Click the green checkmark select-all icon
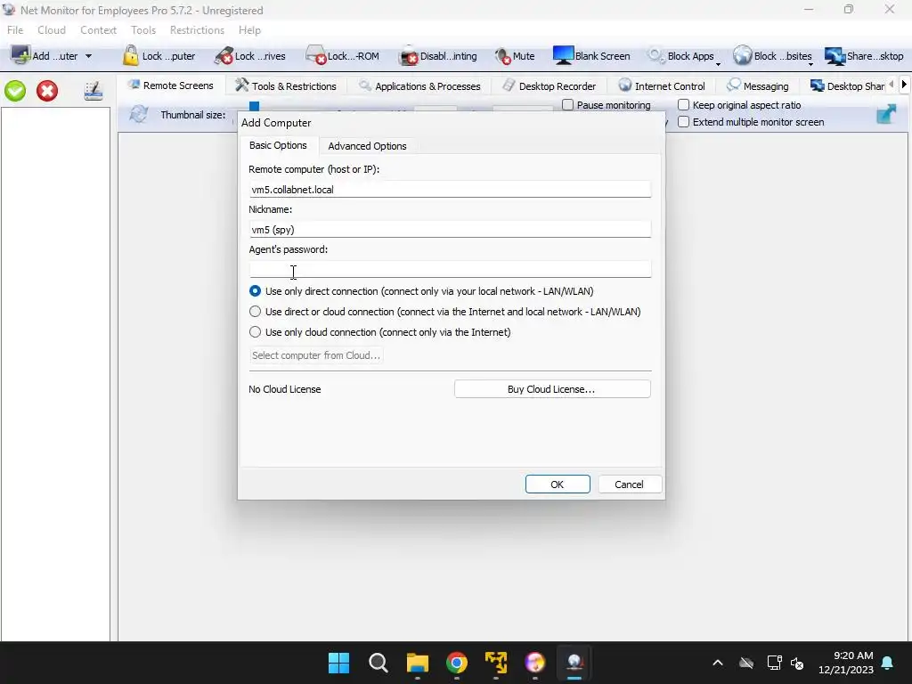Screen dimensions: 912x684 click(x=15, y=91)
